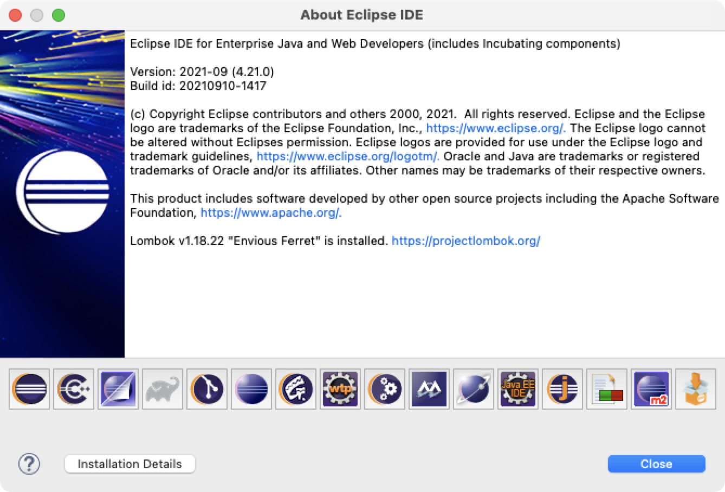Viewport: 725px width, 492px height.
Task: Click the Eclipse icon with handwriting scribble
Action: (x=296, y=389)
